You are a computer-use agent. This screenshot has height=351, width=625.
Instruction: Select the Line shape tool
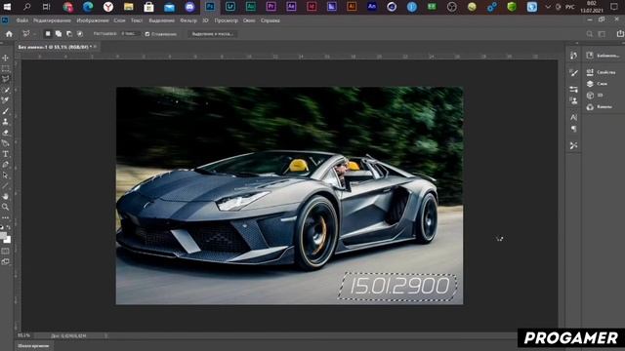6,186
